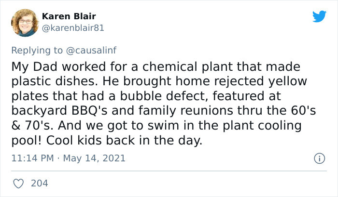Viewport: 338px width, 197px height.
Task: Click the divider line above the likes
Action: [169, 171]
